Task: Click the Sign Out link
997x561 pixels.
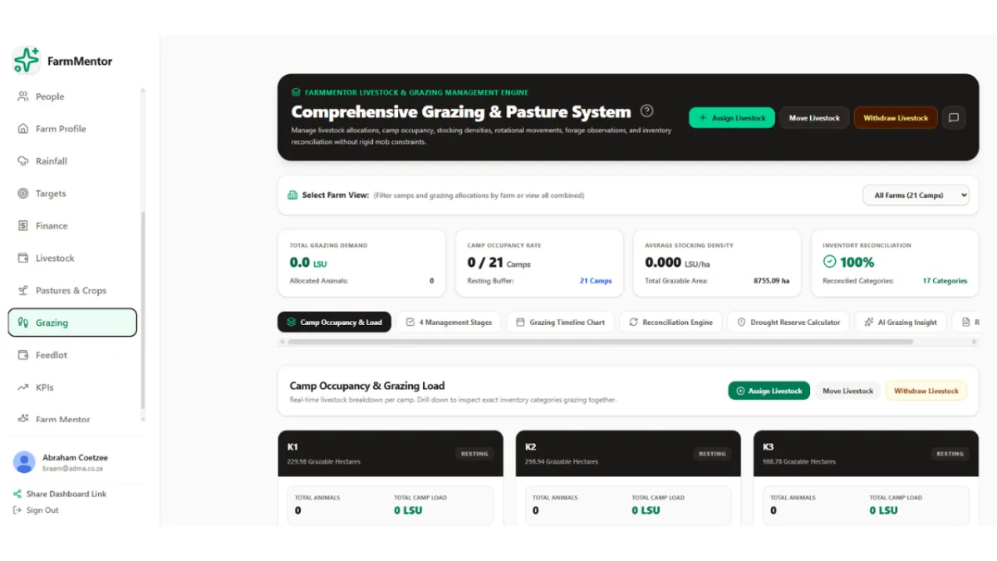Action: pyautogui.click(x=42, y=510)
